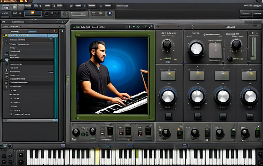Image resolution: width=263 pixels, height=166 pixels.
Task: Click the left panel's bottom horizontal scrollbar
Action: (x=30, y=120)
